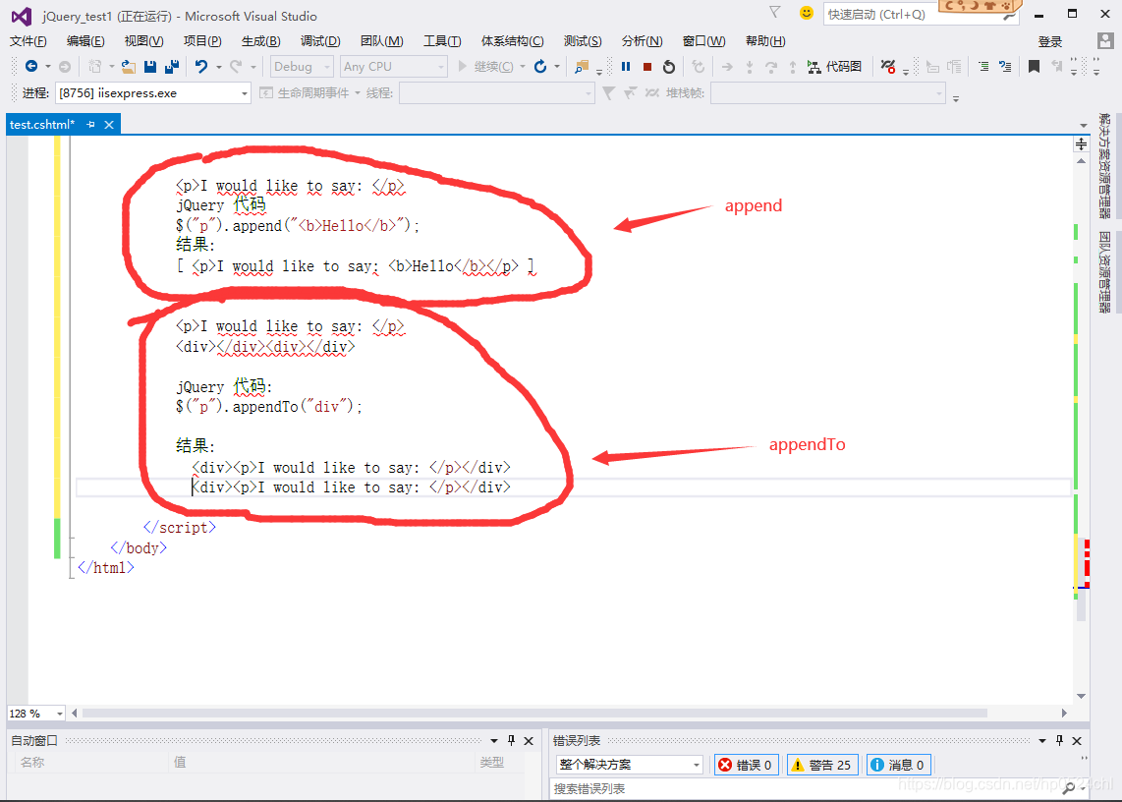Click the 名称 column header

(32, 763)
